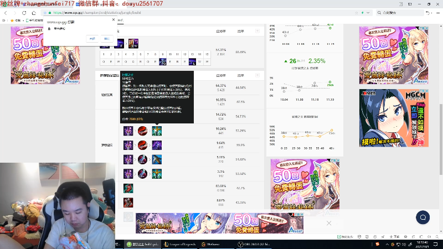443x249 pixels.
Task: Open the Sogou input method tray icon
Action: [x=378, y=244]
